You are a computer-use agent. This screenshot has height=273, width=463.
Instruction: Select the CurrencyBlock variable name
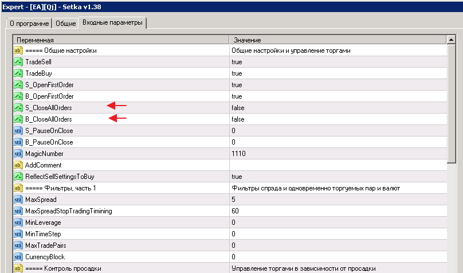[45, 257]
